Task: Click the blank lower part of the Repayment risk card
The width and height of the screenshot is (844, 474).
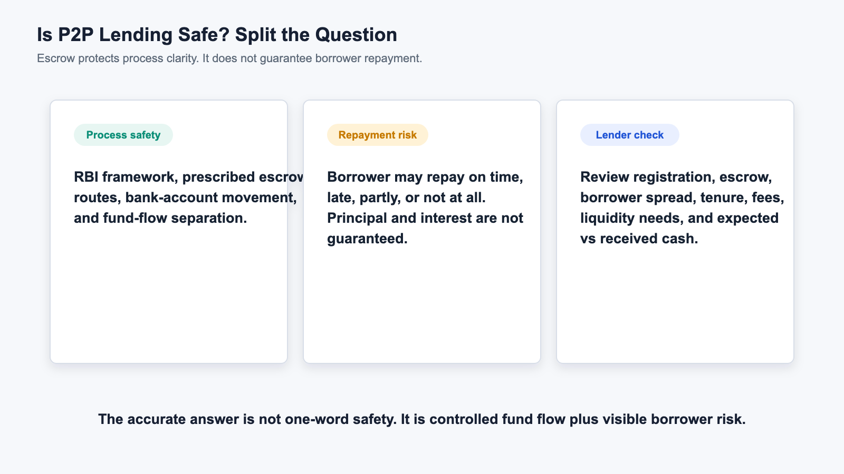Action: pyautogui.click(x=422, y=305)
